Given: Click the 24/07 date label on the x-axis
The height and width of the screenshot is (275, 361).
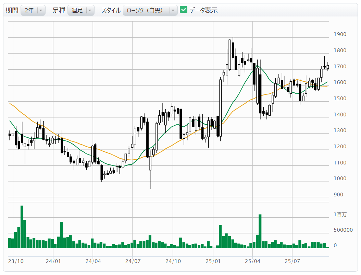Looking at the screenshot, I should pos(133,261).
